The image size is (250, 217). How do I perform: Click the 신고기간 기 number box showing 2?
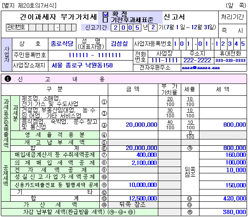[x=153, y=28]
